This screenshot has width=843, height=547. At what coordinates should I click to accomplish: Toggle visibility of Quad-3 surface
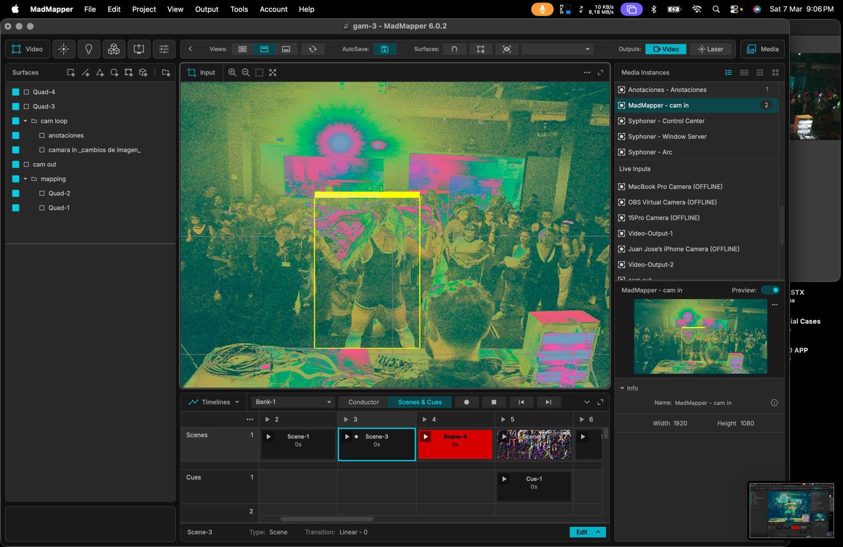(16, 106)
